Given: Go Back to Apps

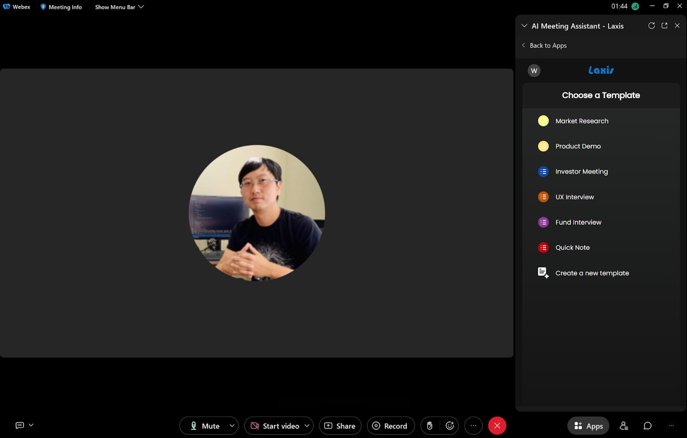Looking at the screenshot, I should [x=544, y=45].
